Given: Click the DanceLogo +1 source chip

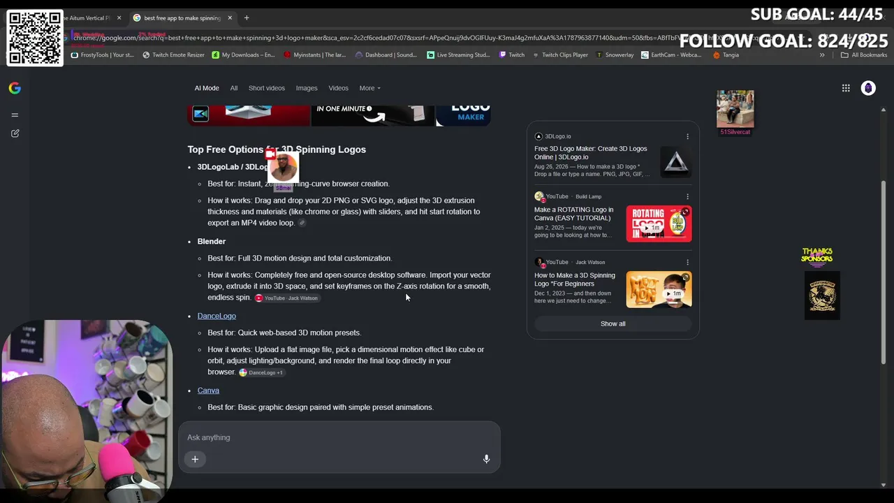Looking at the screenshot, I should coord(261,372).
